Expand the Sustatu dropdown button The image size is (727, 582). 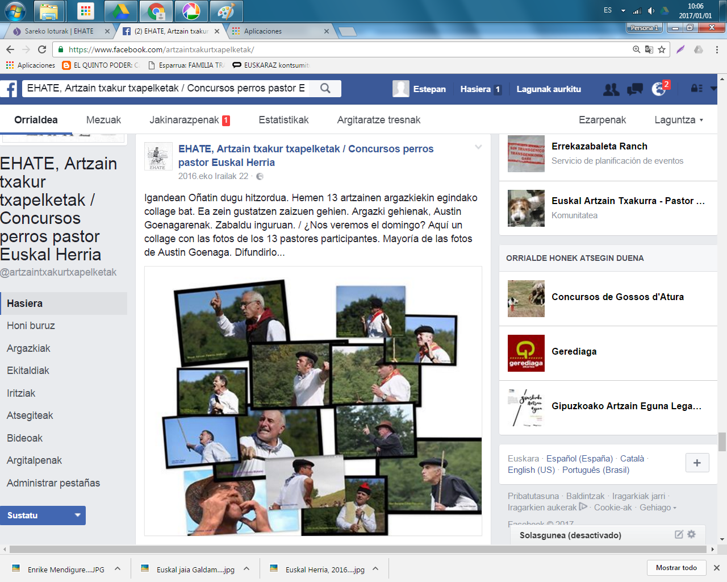(x=78, y=515)
